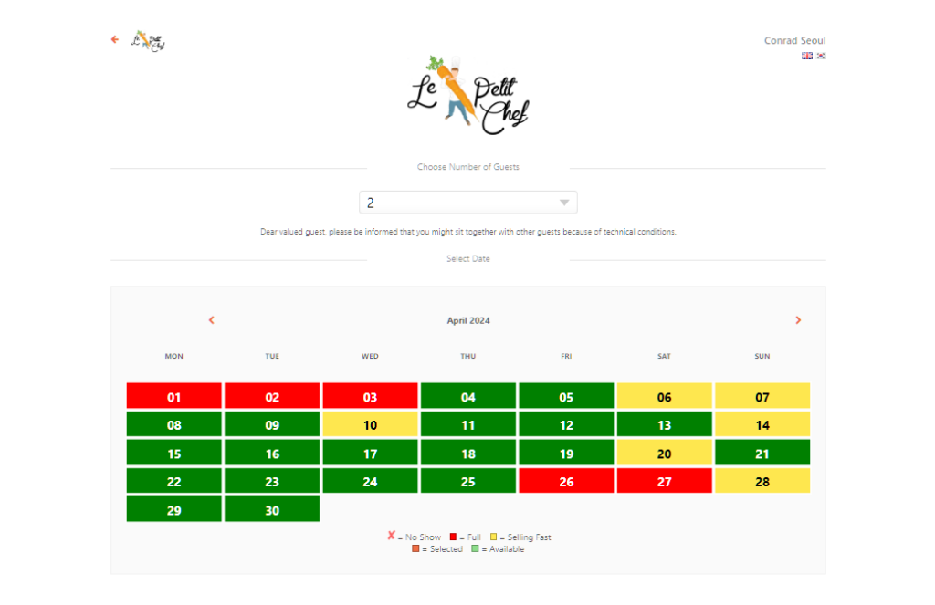Select selling-fast Saturday April 20
Image resolution: width=935 pixels, height=605 pixels.
pyautogui.click(x=665, y=453)
